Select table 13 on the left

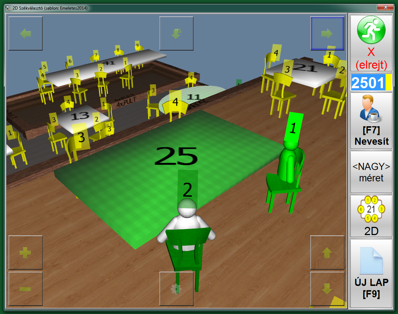(x=82, y=116)
